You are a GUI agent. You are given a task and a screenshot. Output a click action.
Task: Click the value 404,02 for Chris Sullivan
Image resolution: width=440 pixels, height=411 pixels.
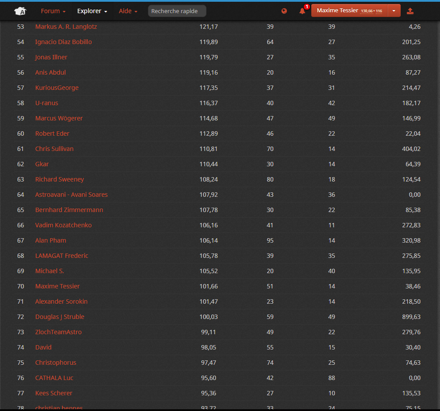411,149
